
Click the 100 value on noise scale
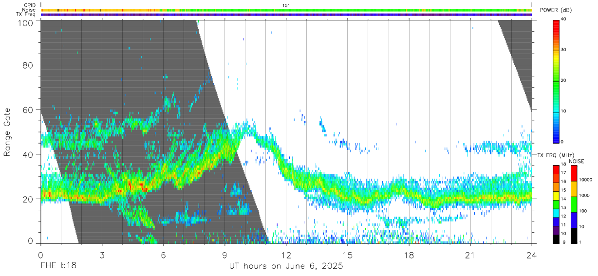[582, 211]
